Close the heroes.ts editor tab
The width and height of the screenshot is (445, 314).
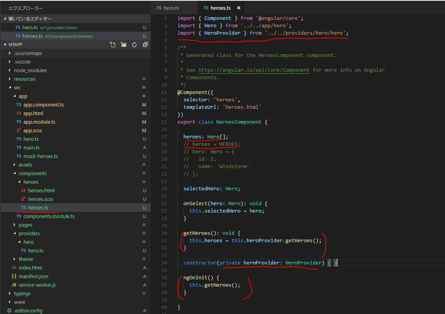[x=239, y=8]
